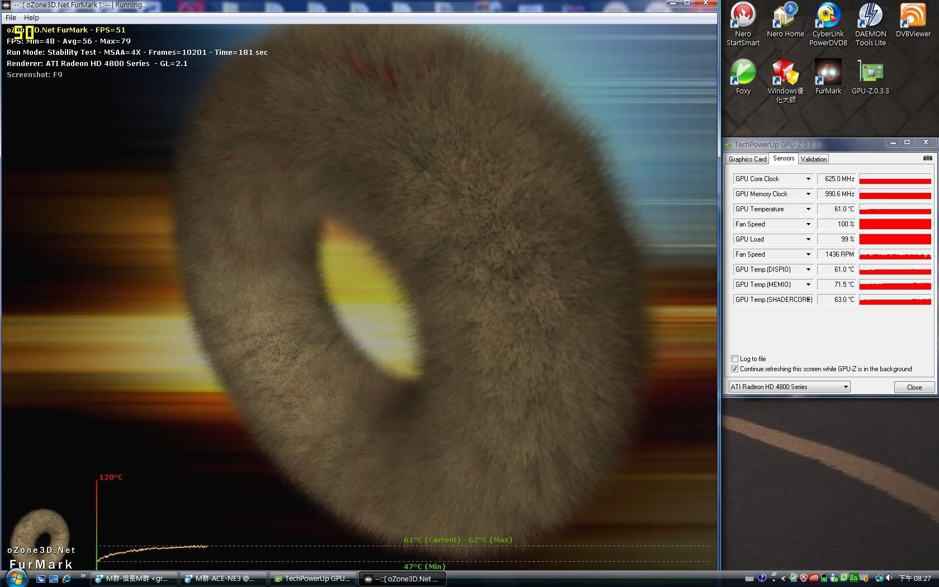939x587 pixels.
Task: Launch the FurMark desktop shortcut
Action: [828, 77]
